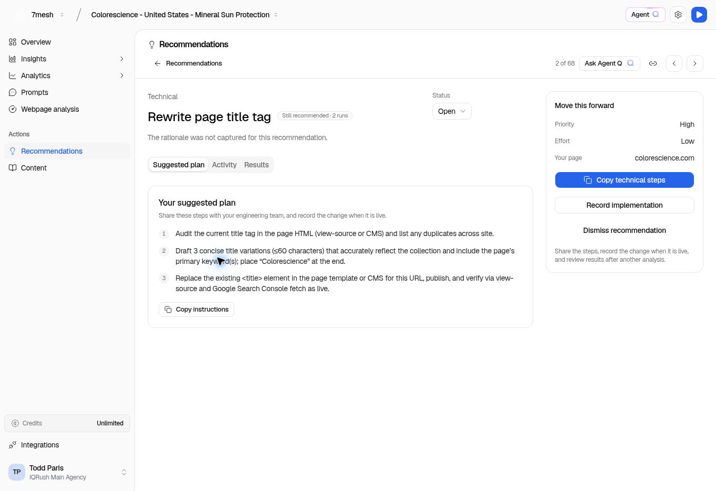Click the 7mesh logo icon
This screenshot has width=716, height=491.
19,15
